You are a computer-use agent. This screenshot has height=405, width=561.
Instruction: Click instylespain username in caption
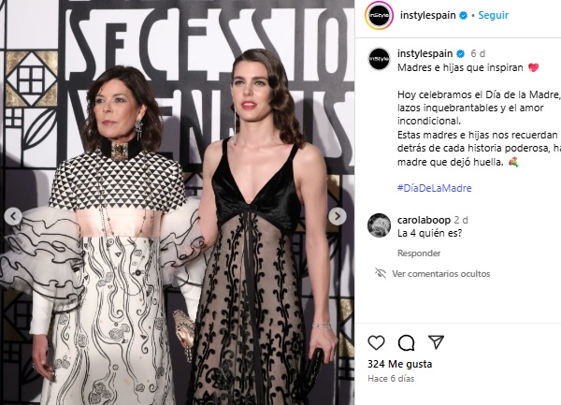(425, 53)
